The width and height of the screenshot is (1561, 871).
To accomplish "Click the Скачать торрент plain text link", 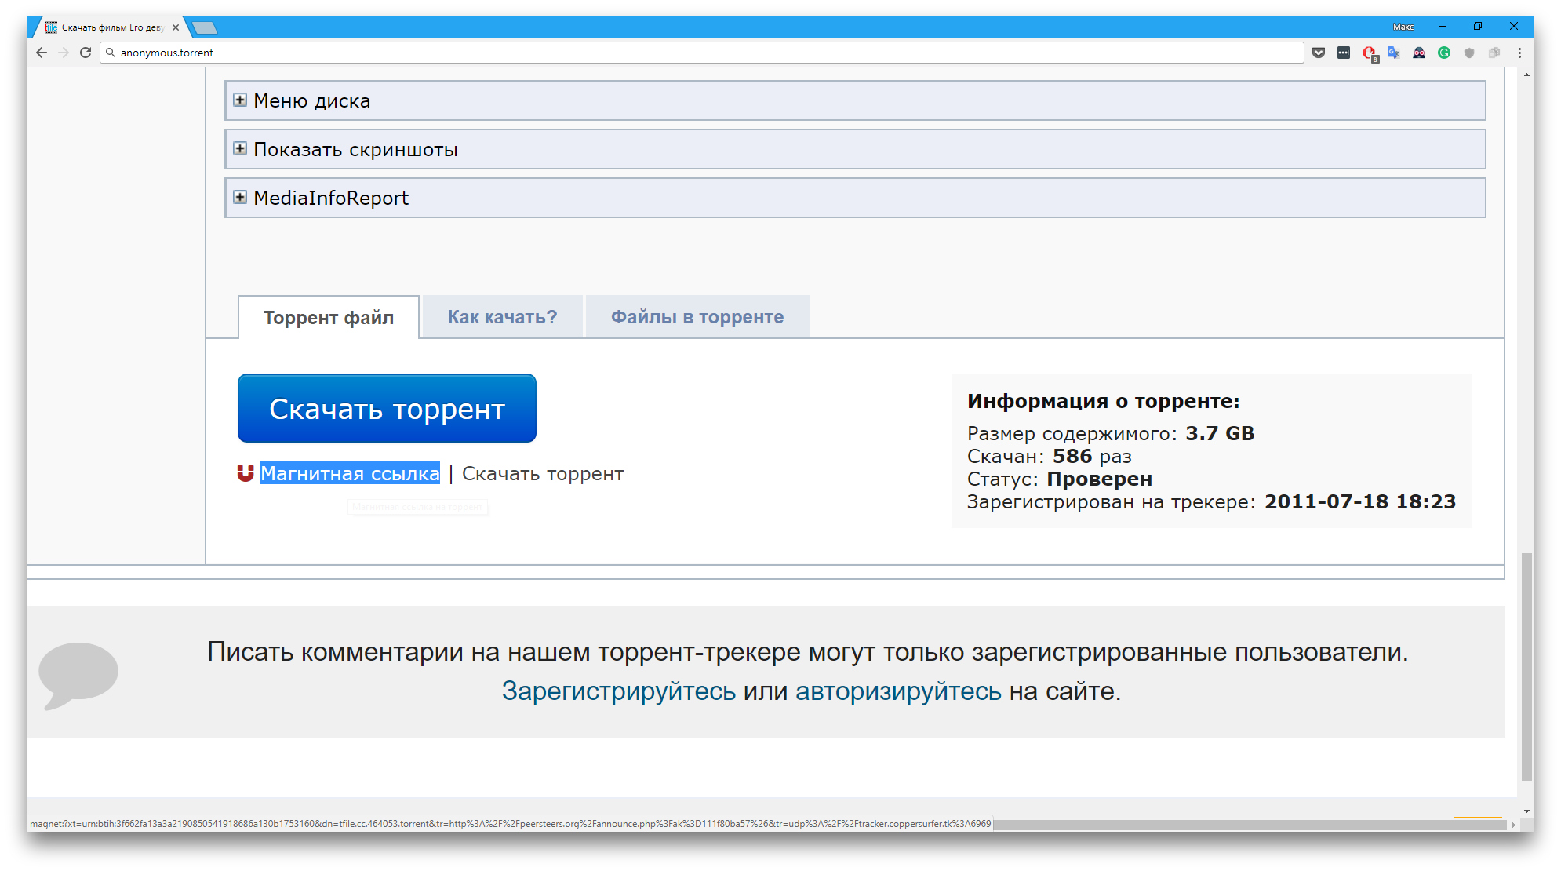I will [x=541, y=474].
